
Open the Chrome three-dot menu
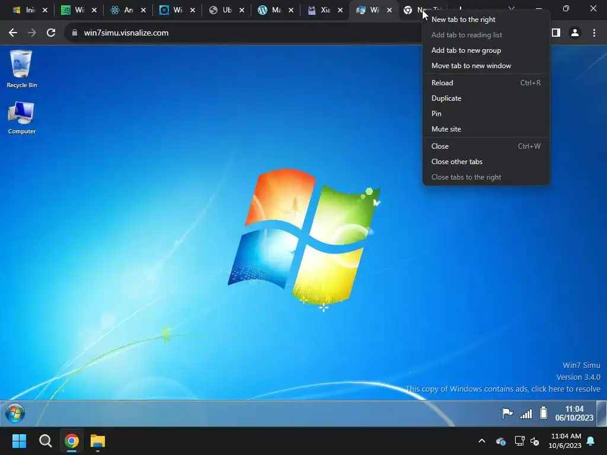click(594, 33)
